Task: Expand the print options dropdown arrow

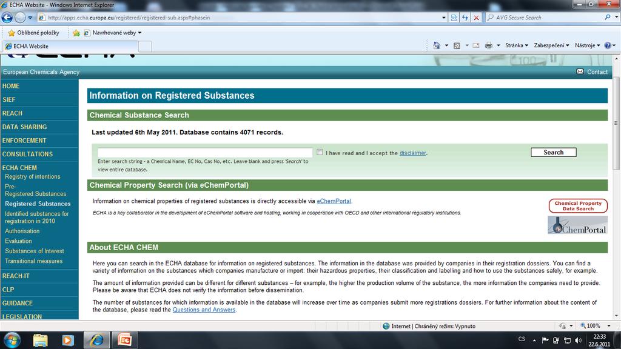Action: (498, 45)
